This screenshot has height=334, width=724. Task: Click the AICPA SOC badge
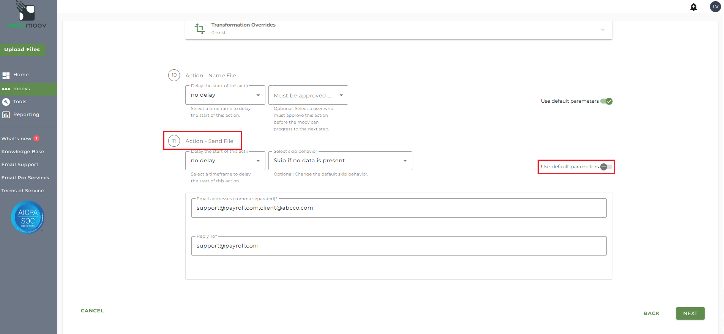click(x=28, y=217)
